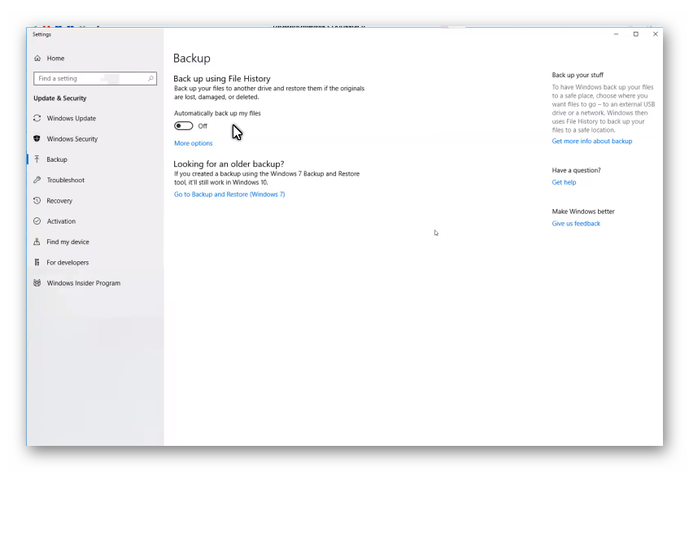Open More options link
This screenshot has width=689, height=537.
tap(194, 143)
